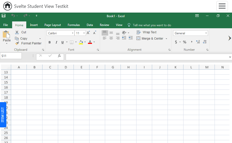
Task: Click the Insert Function fx icon
Action: pyautogui.click(x=59, y=56)
